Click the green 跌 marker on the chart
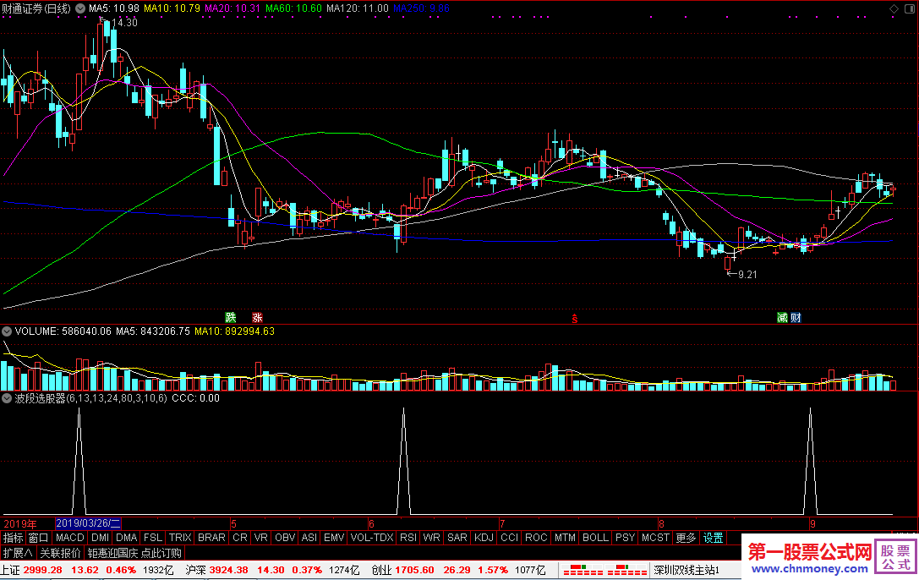The height and width of the screenshot is (580, 919). pos(231,318)
